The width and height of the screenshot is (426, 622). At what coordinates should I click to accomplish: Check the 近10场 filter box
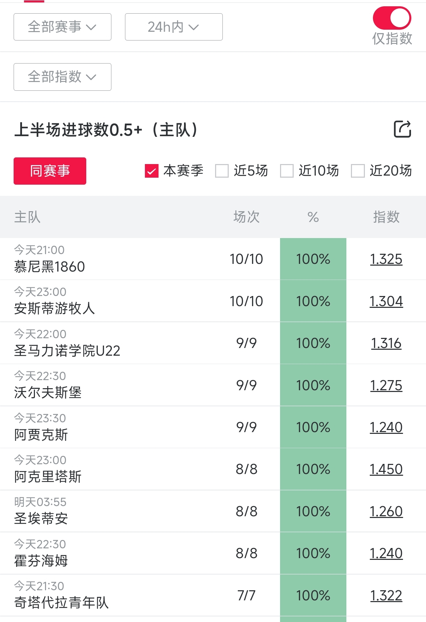tap(287, 171)
